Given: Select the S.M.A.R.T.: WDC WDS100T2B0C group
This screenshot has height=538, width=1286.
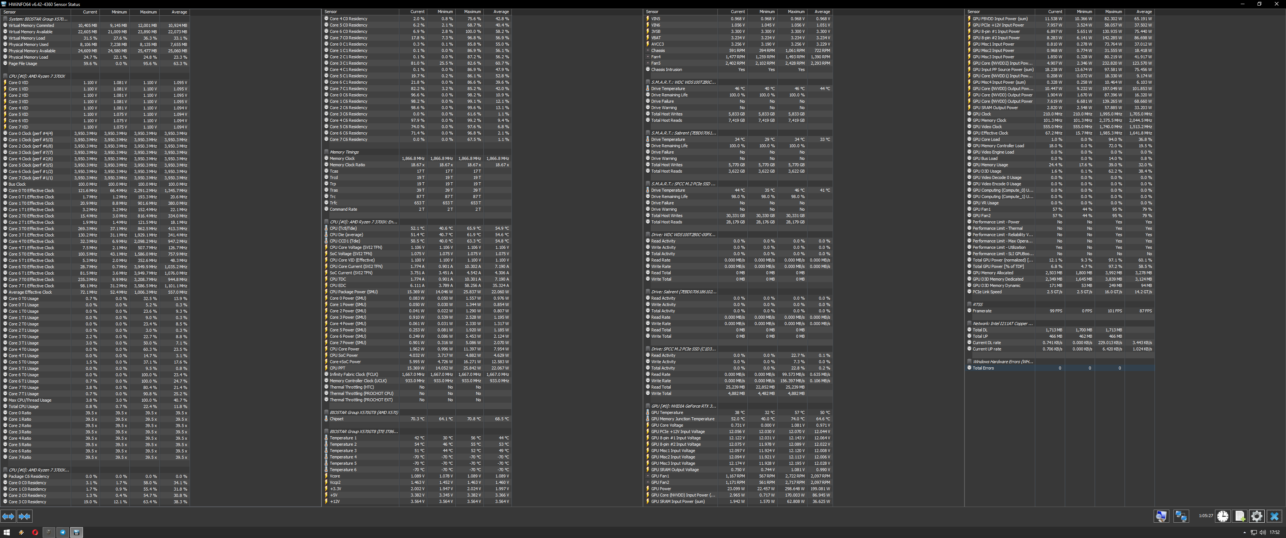Looking at the screenshot, I should point(738,82).
